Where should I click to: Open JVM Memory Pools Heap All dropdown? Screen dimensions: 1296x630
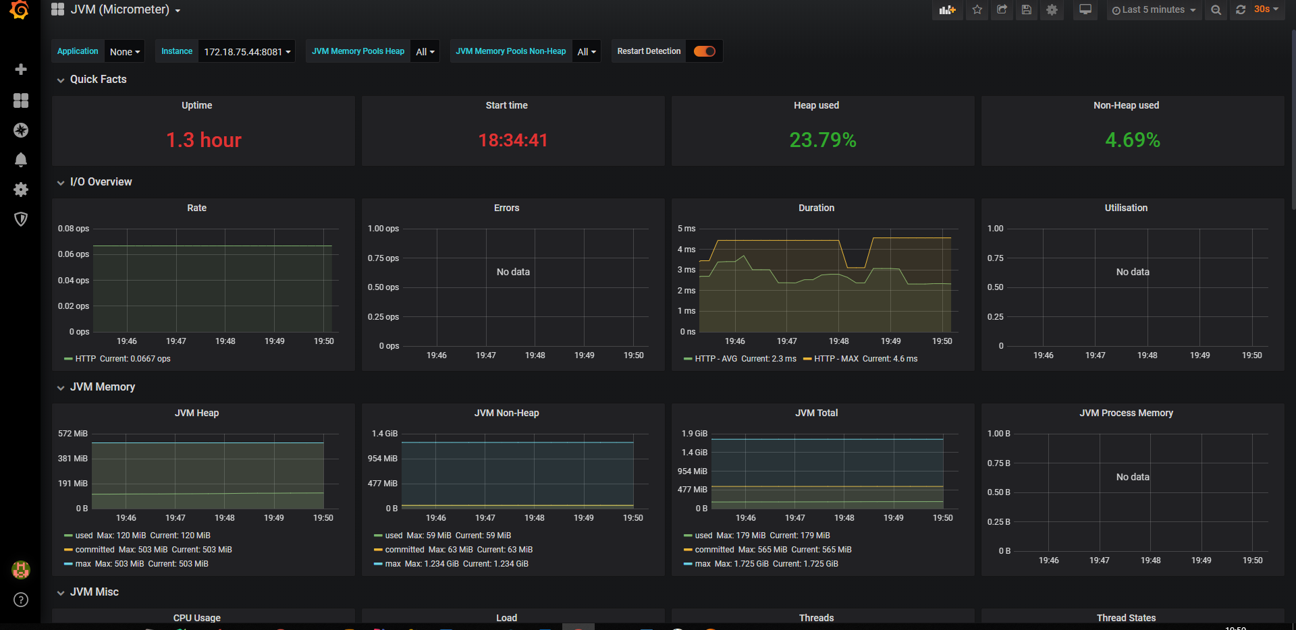(x=425, y=51)
